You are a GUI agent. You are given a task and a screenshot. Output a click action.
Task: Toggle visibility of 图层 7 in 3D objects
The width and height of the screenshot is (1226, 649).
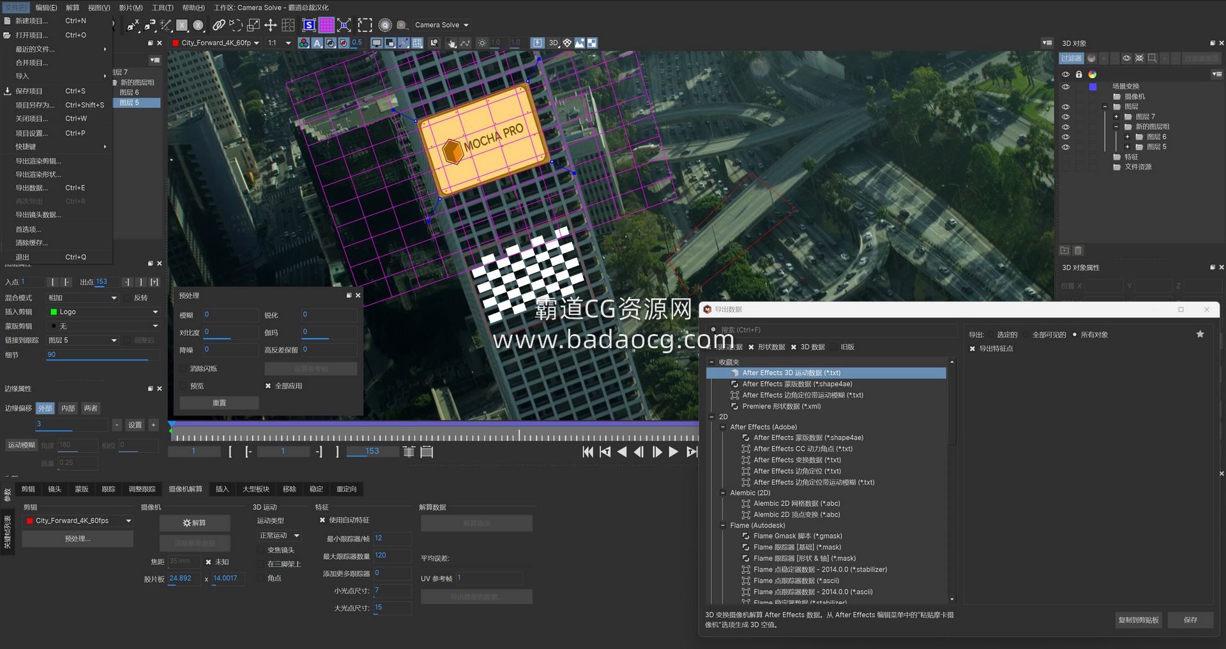(x=1065, y=117)
